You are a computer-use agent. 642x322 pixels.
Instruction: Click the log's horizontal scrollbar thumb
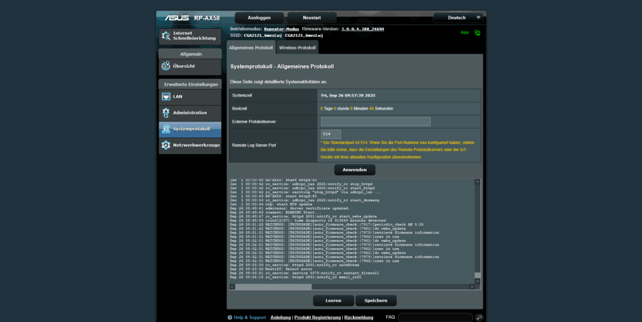tap(273, 287)
